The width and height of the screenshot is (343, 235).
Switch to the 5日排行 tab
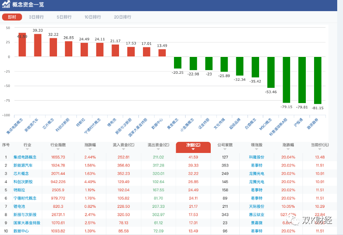(x=64, y=17)
